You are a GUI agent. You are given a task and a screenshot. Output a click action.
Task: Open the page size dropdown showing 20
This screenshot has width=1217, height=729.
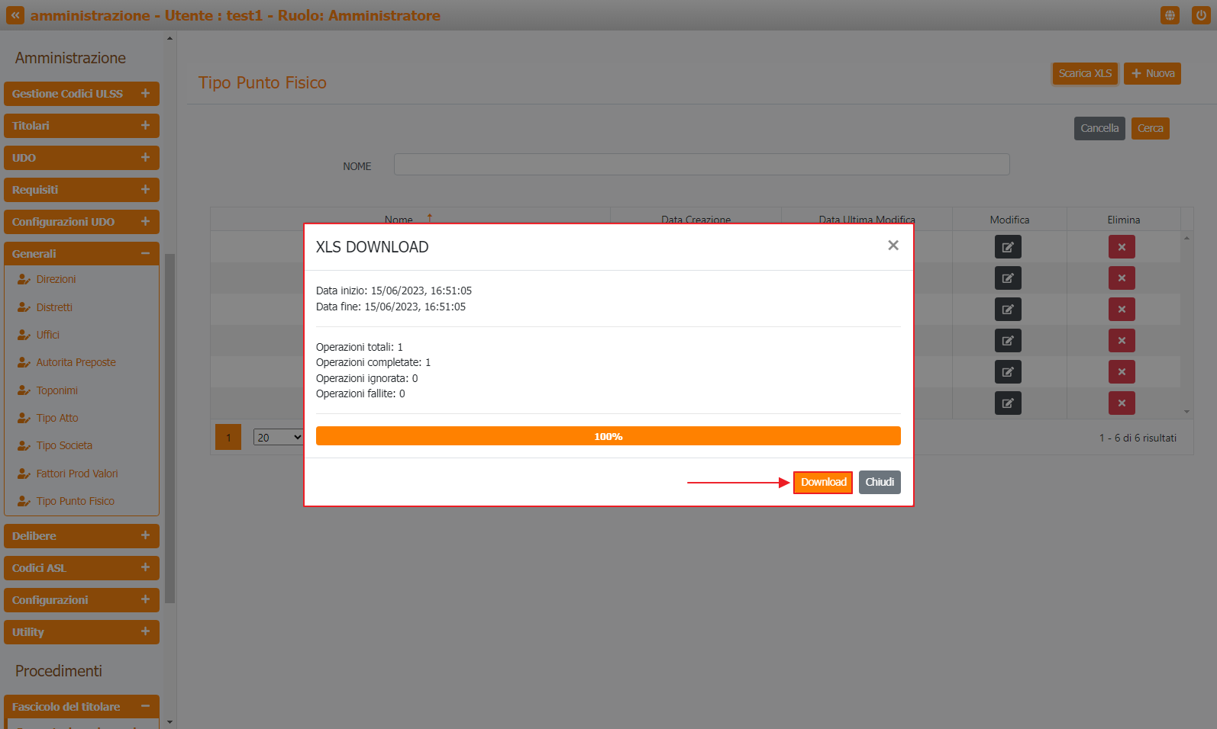coord(279,437)
